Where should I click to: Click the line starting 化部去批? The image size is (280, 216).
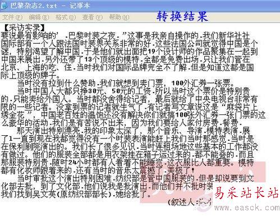107,186
